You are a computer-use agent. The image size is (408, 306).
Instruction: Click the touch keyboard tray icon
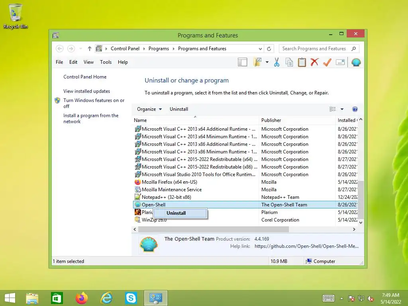(328, 298)
